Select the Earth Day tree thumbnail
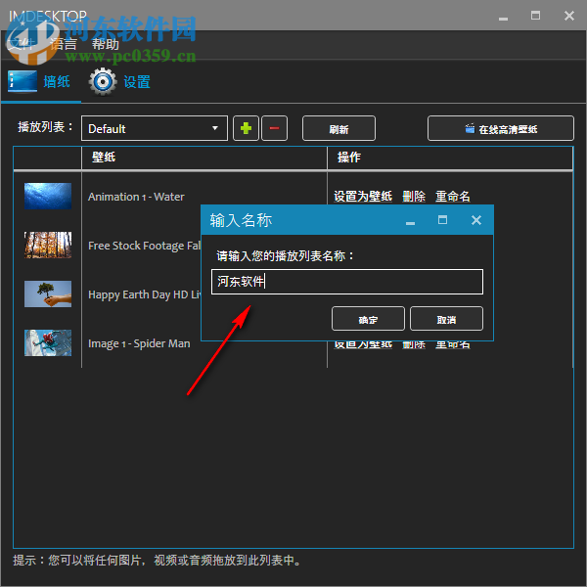 48,293
